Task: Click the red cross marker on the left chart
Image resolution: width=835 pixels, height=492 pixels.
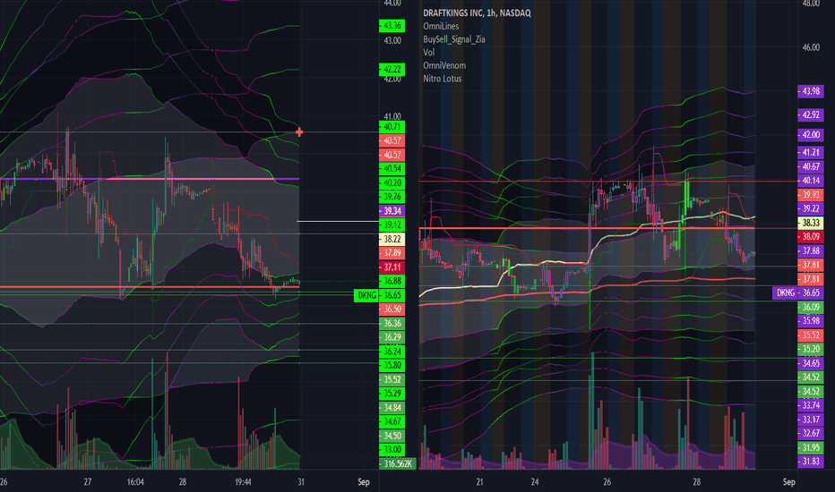Action: (299, 131)
